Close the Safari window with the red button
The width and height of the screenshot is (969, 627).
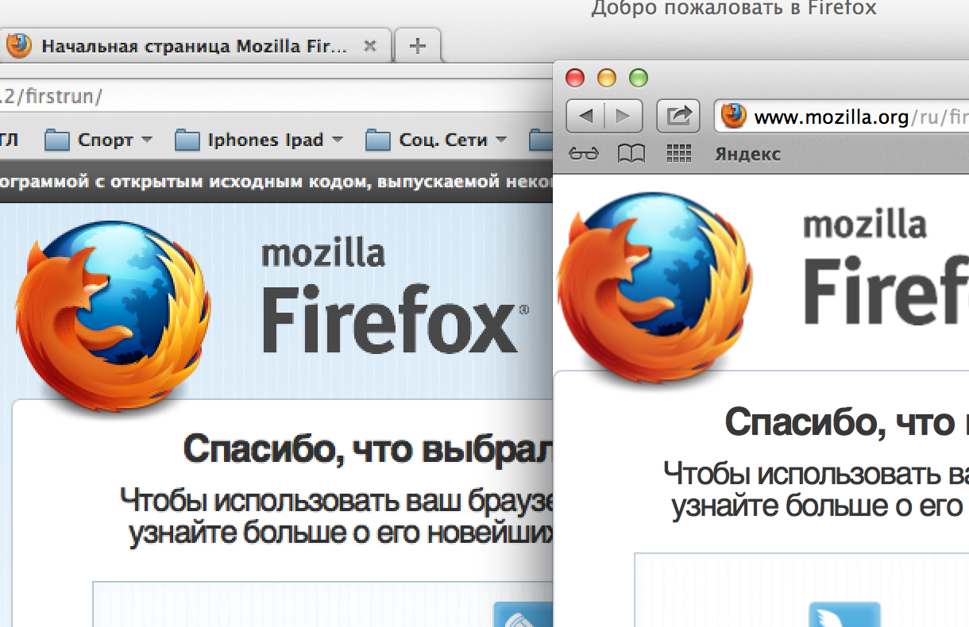pyautogui.click(x=574, y=78)
